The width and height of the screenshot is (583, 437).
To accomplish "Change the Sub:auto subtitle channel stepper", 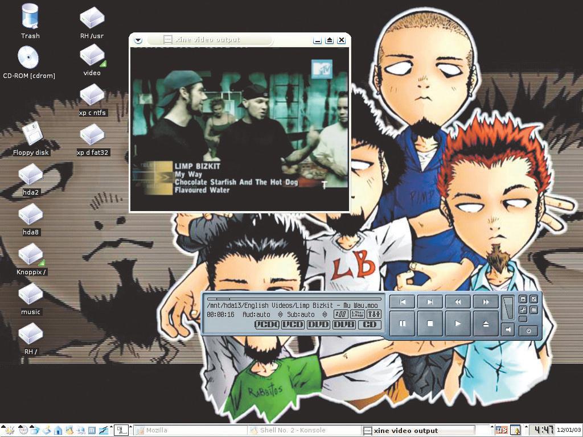I will [x=325, y=315].
